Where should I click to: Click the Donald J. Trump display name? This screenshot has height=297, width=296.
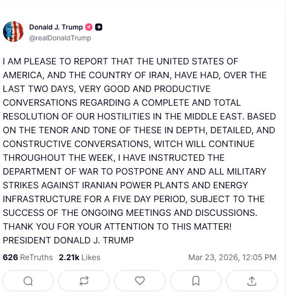(x=56, y=27)
